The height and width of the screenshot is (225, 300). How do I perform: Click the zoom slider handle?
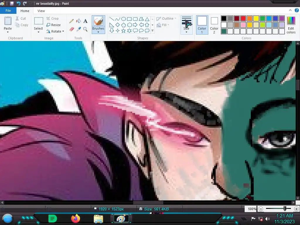(285, 209)
